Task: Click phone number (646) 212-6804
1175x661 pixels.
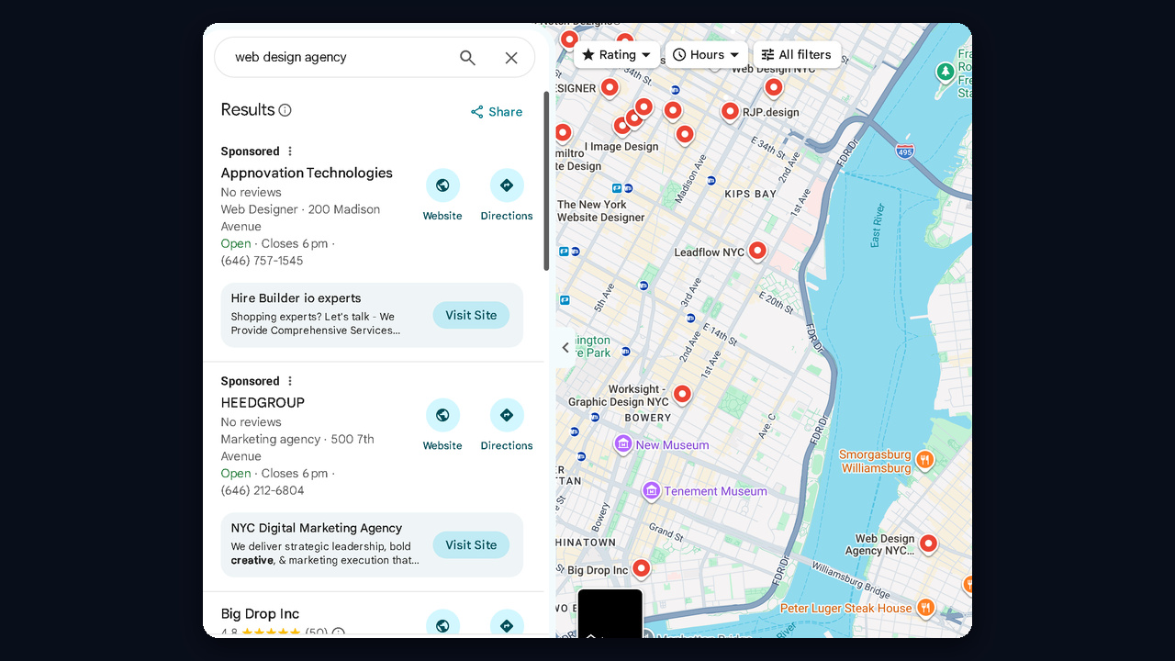Action: click(263, 490)
